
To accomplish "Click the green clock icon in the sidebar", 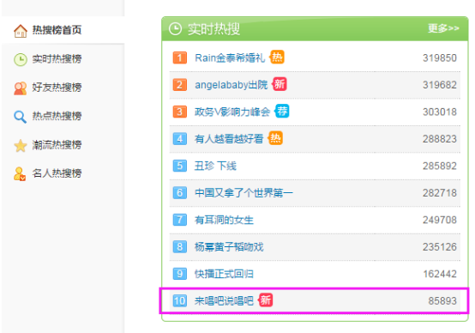I will (21, 59).
